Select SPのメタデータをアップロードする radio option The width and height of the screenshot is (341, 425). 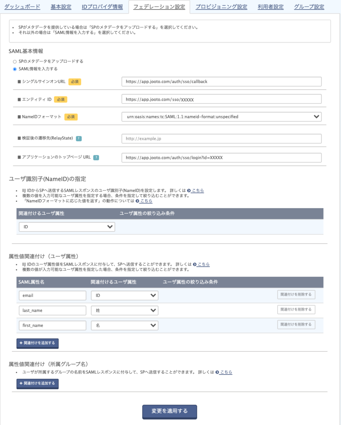[15, 62]
